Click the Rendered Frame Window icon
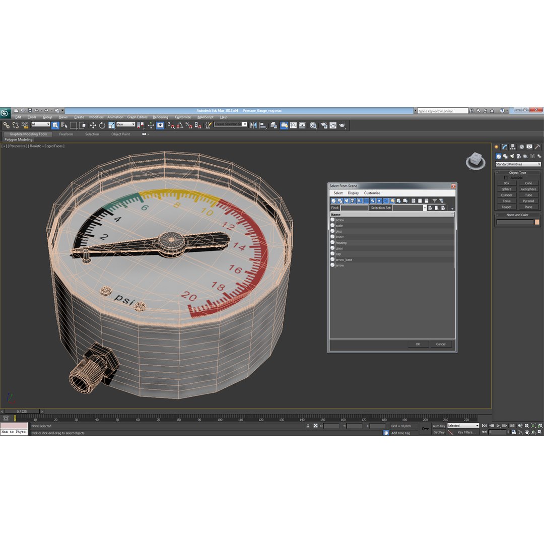 pos(333,125)
